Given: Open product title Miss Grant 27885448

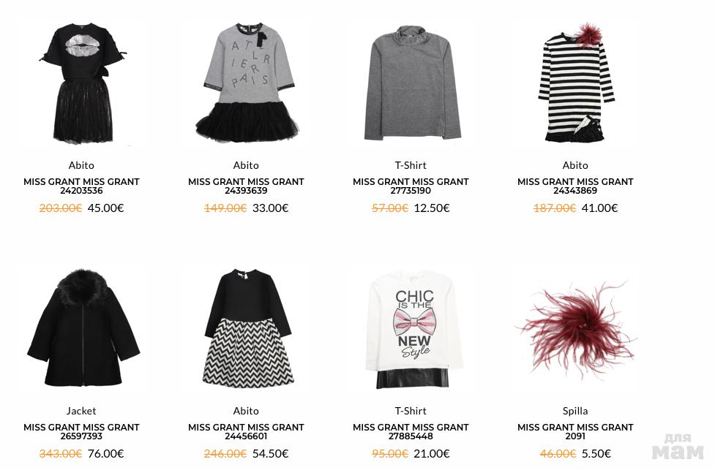Looking at the screenshot, I should tap(411, 431).
